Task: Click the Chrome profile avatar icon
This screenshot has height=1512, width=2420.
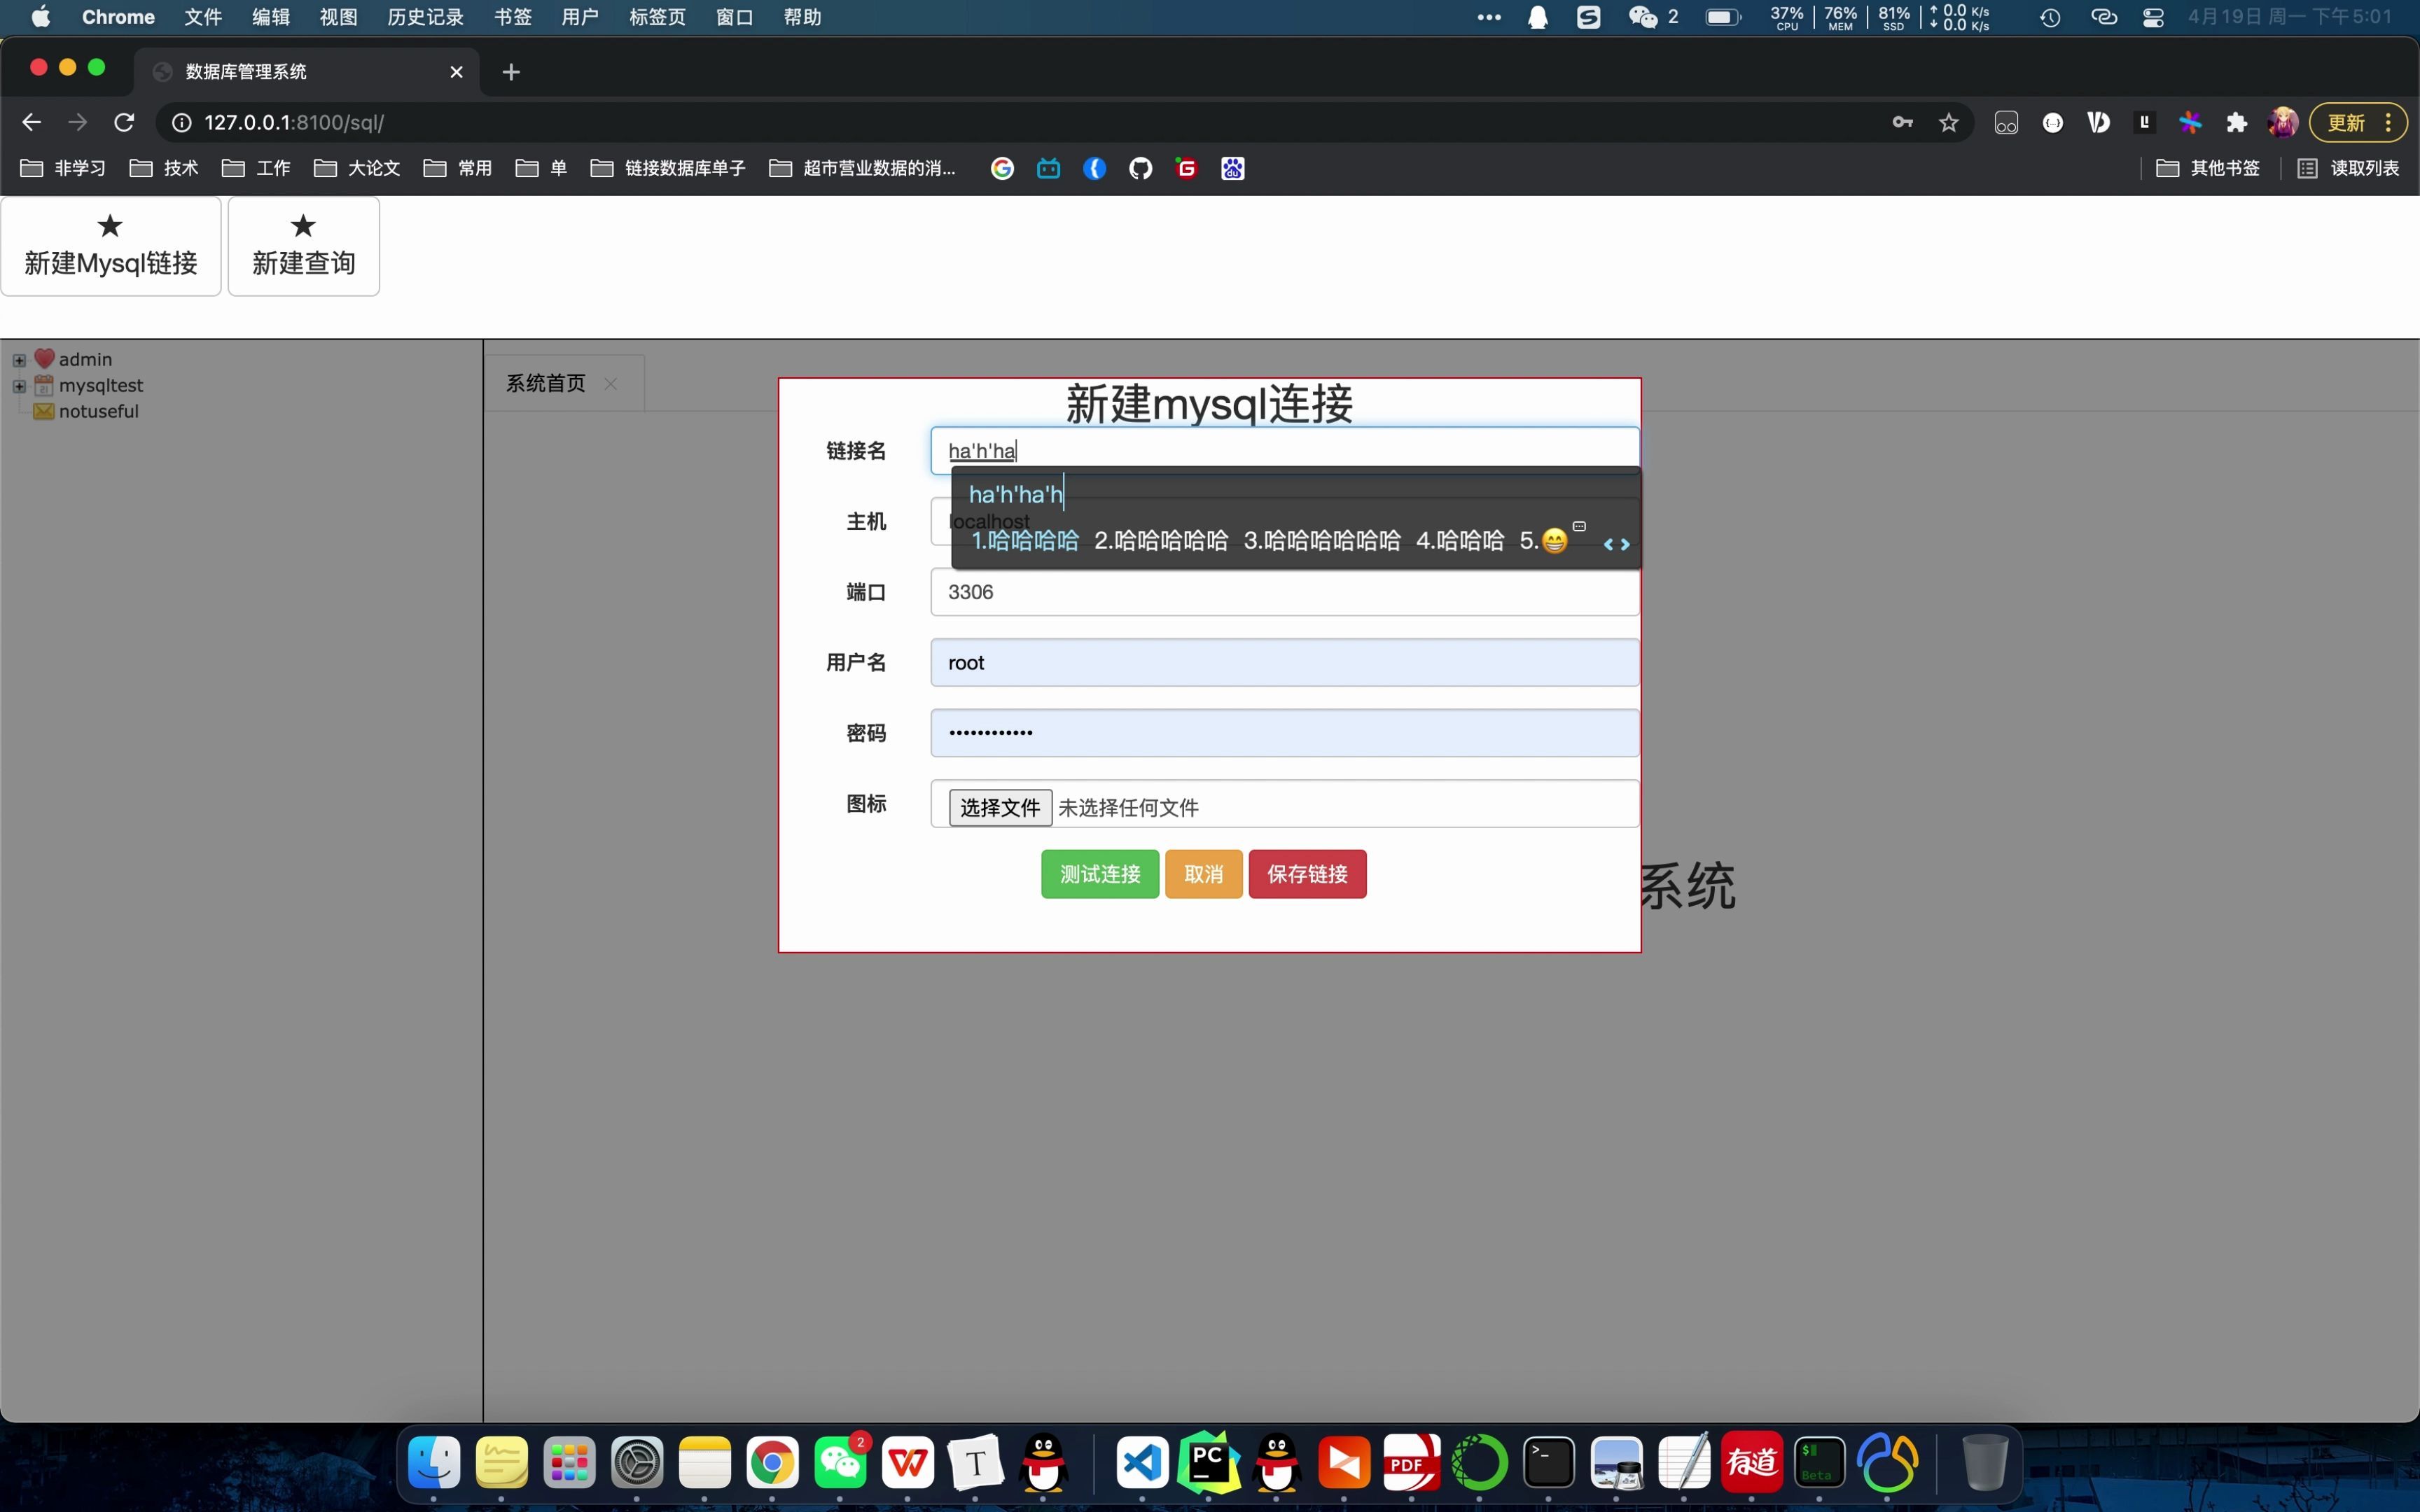Action: coord(2283,122)
